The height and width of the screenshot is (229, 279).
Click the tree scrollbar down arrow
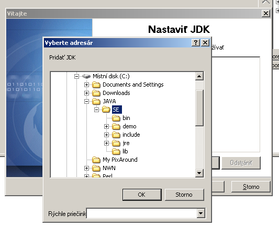(199, 173)
